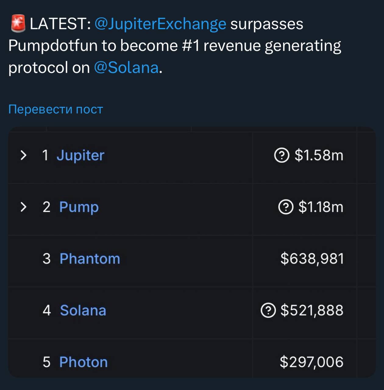Open the @JupiterExchange mention
384x390 pixels.
click(160, 24)
